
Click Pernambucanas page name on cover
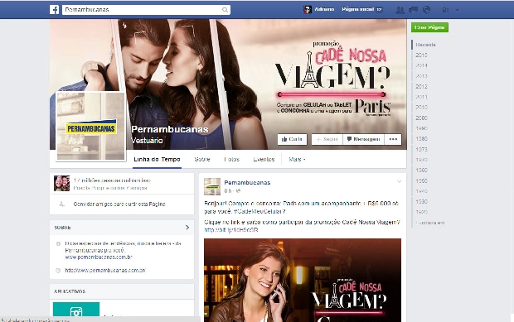[169, 129]
